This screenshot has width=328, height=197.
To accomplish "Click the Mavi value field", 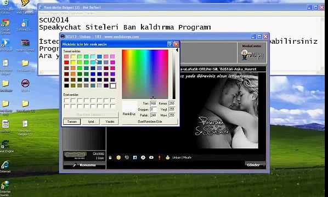I will [172, 115].
